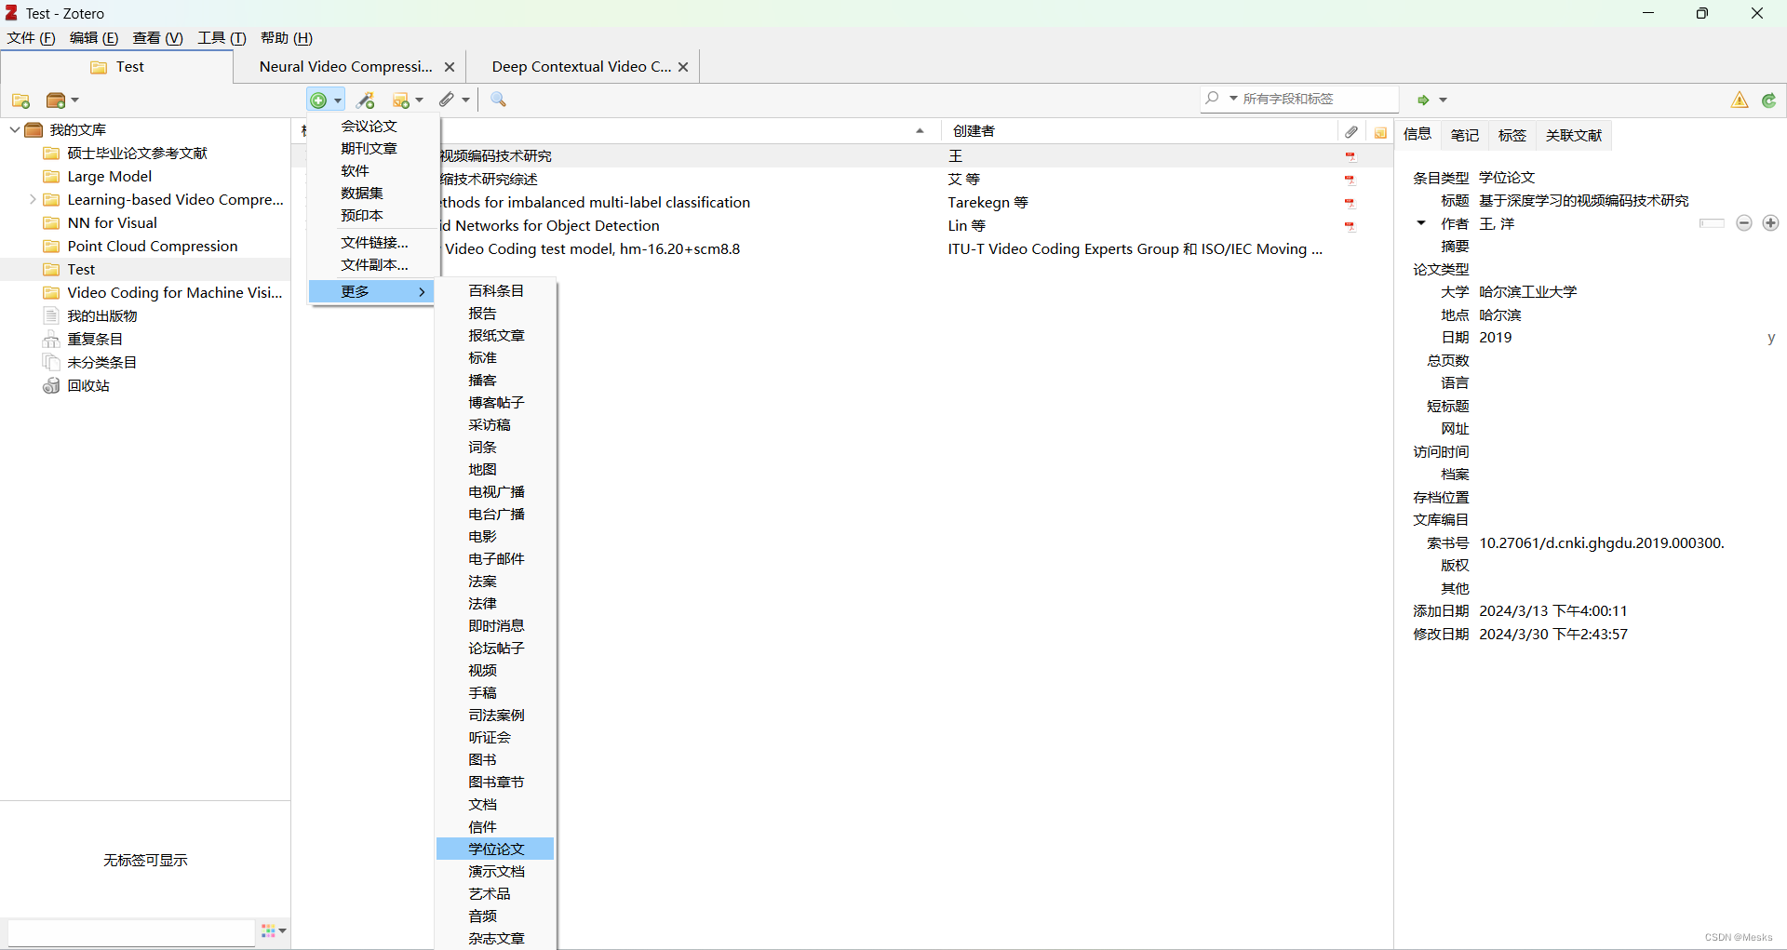The image size is (1787, 950).
Task: Click the add item by identifier wand
Action: [366, 100]
